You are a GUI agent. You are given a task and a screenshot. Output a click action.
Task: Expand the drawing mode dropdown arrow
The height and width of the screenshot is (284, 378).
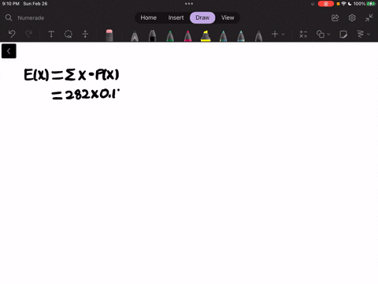tap(369, 34)
